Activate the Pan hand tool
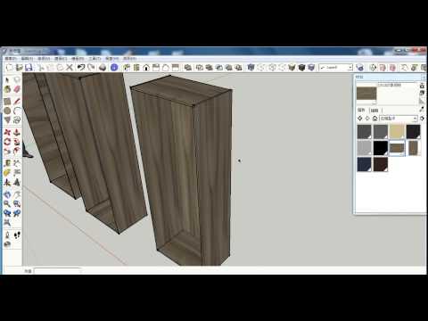This screenshot has height=321, width=428. click(17, 194)
